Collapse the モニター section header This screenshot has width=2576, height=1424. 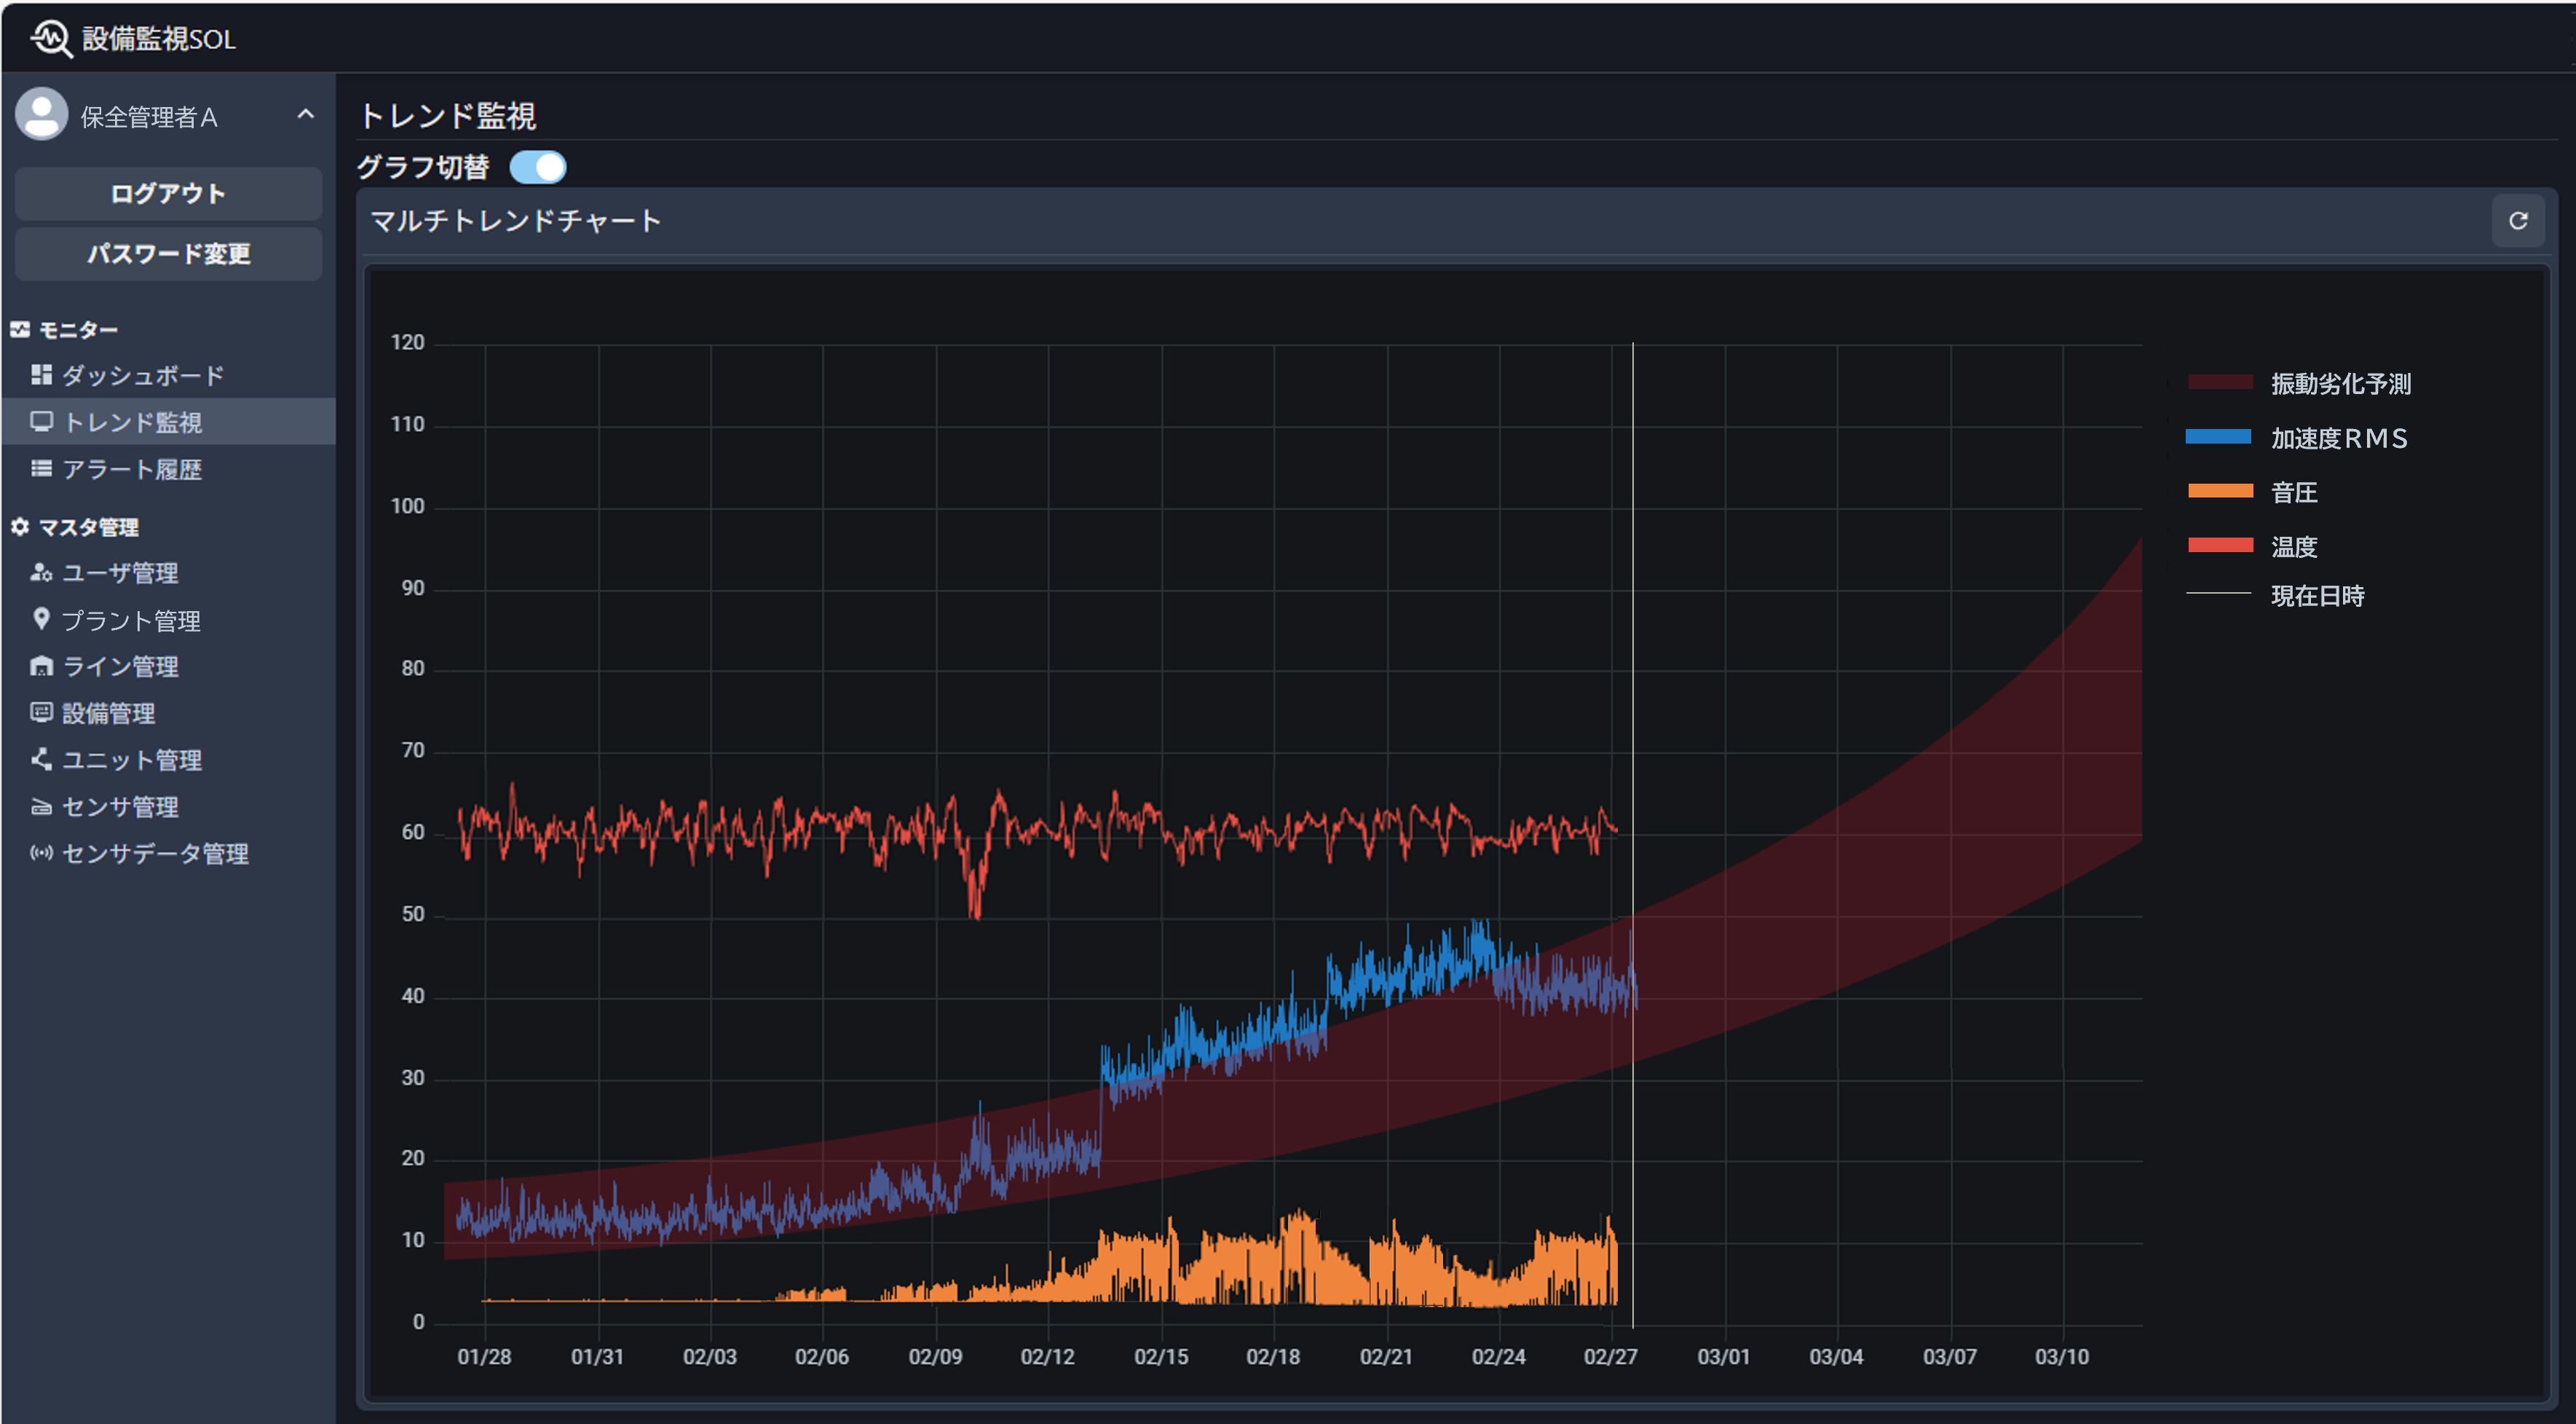click(78, 330)
